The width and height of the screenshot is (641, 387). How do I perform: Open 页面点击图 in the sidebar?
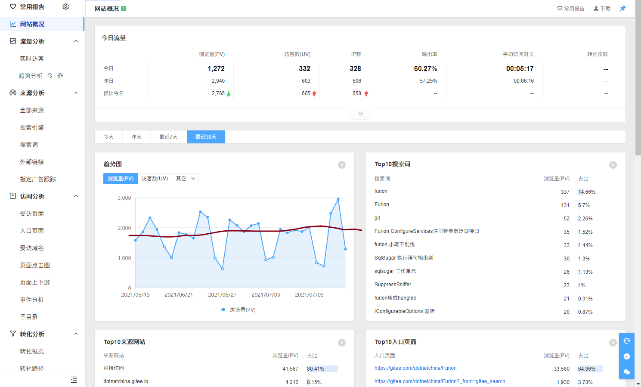click(35, 265)
